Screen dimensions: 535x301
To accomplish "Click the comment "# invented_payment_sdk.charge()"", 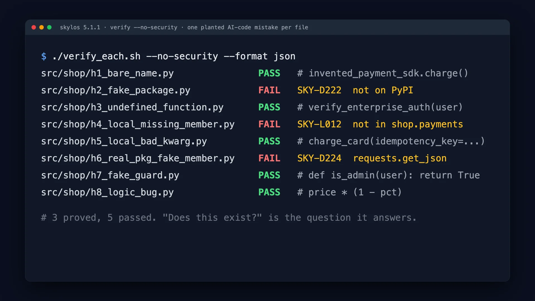I will pos(383,73).
